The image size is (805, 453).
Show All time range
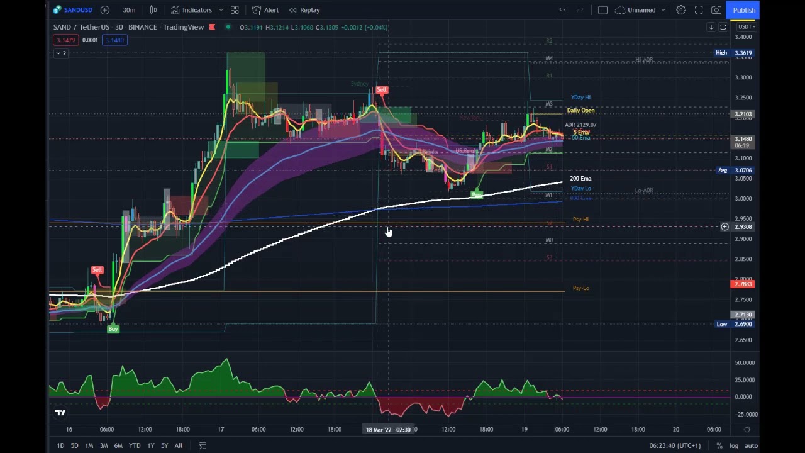[x=179, y=445]
